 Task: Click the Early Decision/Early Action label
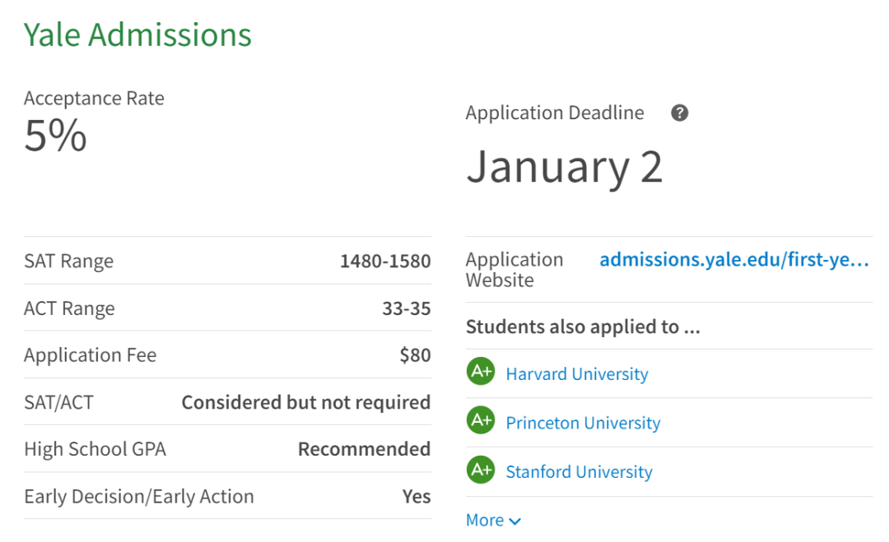pyautogui.click(x=139, y=497)
